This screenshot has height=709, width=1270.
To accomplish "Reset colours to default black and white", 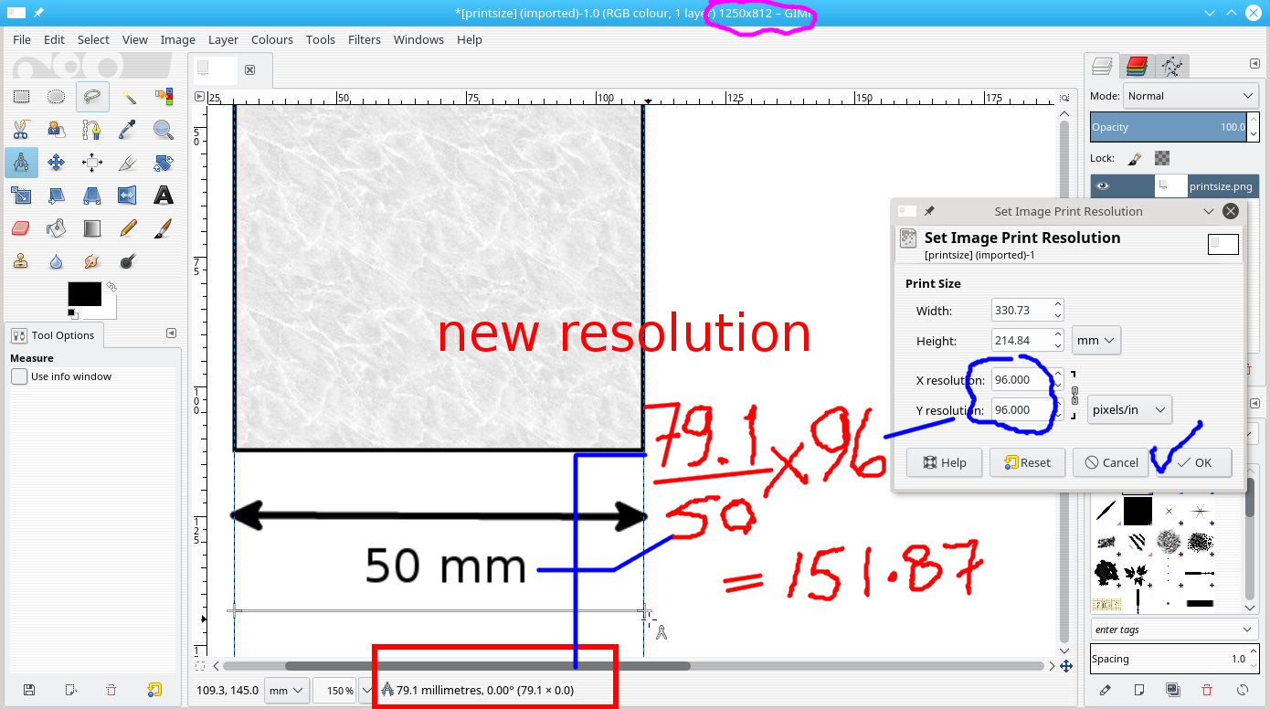I will pos(72,314).
